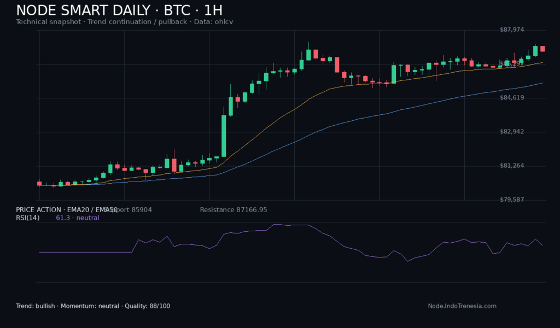Screen dimensions: 560x328
Task: Click the "Trend: bullish" status line
Action: [x=93, y=306]
